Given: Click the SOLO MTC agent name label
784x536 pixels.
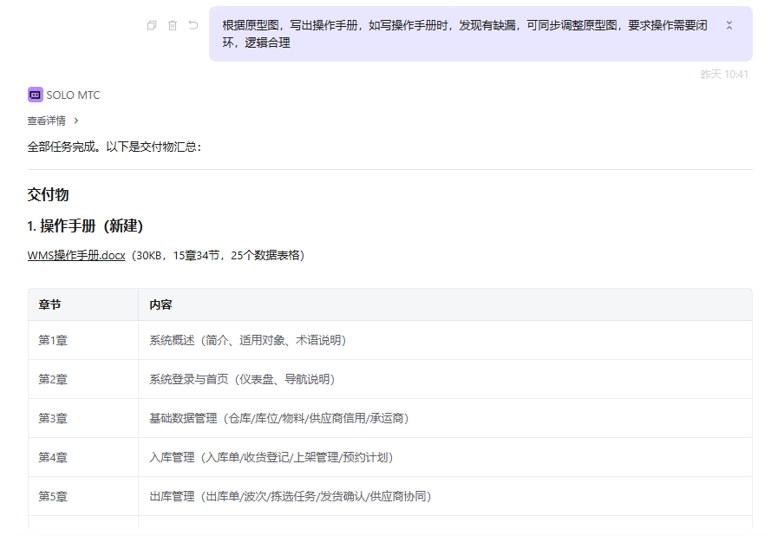Looking at the screenshot, I should click(73, 95).
